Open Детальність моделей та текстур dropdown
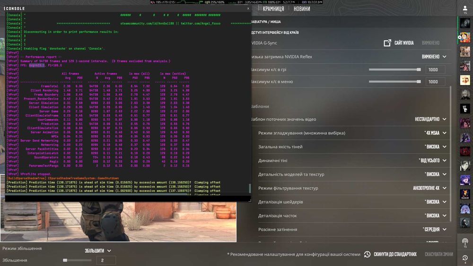 click(x=435, y=174)
